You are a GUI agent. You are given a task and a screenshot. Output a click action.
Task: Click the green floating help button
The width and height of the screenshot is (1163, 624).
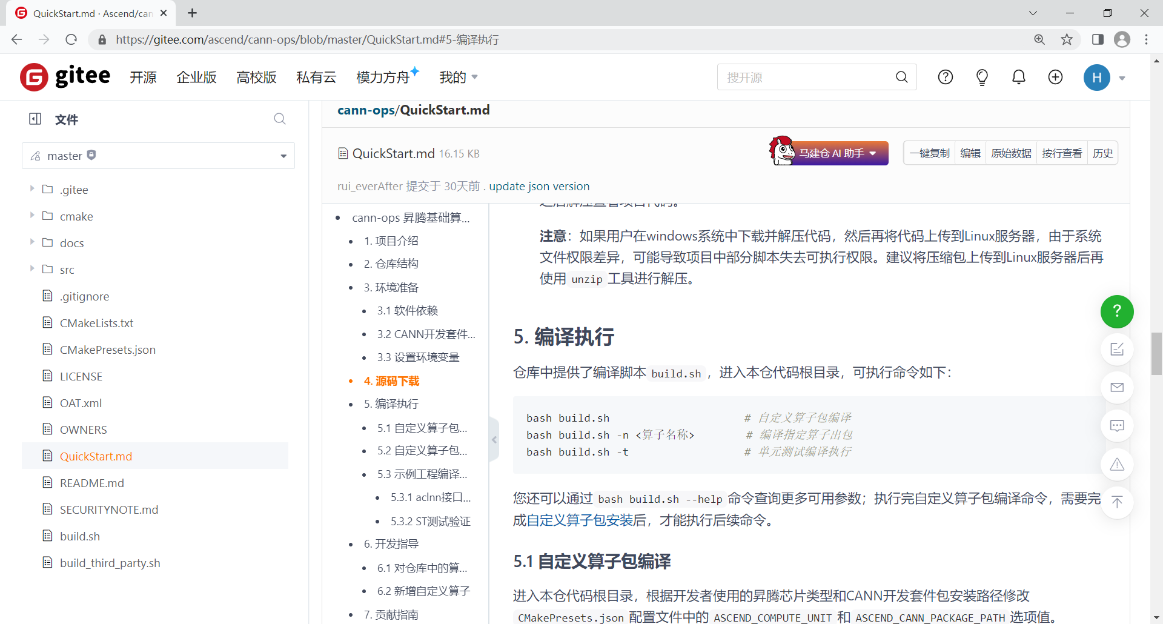[1117, 311]
